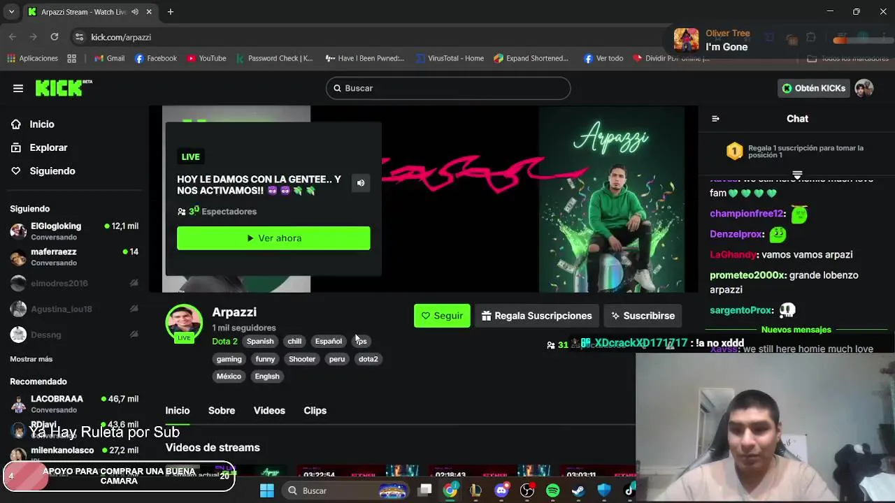The width and height of the screenshot is (895, 503).
Task: Open Task View on the taskbar
Action: pyautogui.click(x=425, y=491)
